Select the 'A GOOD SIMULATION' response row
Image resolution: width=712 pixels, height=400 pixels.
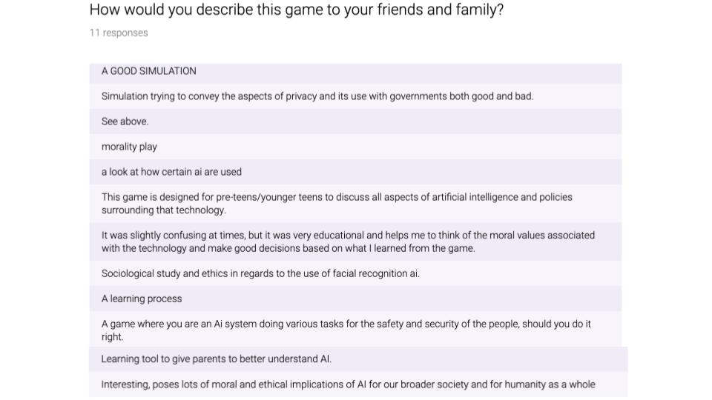355,71
